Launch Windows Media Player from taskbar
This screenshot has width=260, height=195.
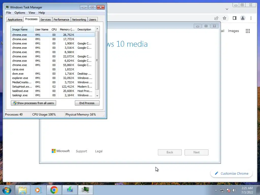38,190
